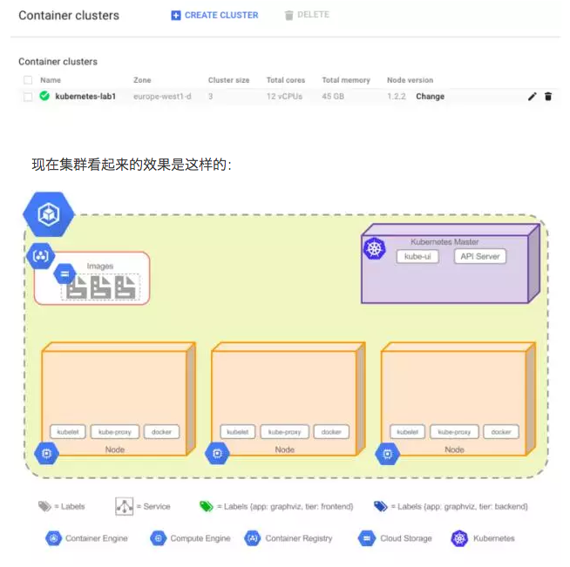Viewport: 570px width, 567px height.
Task: Click the Kubernetes Master title text
Action: 444,241
